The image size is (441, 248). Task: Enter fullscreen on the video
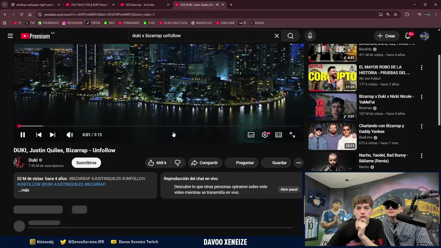click(x=292, y=135)
